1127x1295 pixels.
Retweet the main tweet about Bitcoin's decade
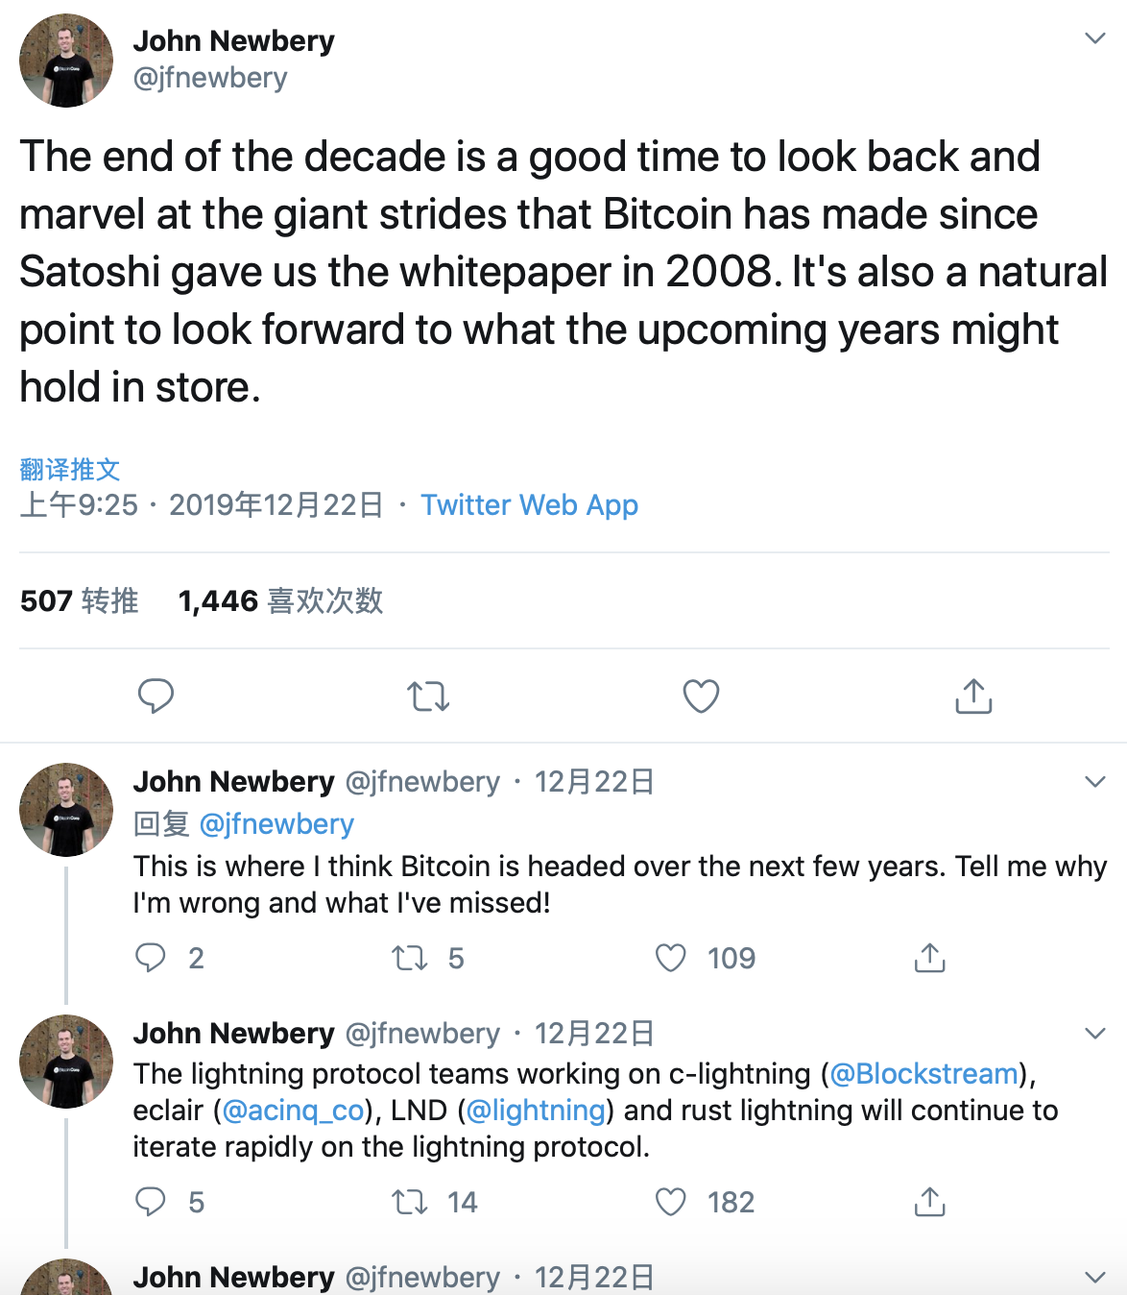tap(428, 696)
